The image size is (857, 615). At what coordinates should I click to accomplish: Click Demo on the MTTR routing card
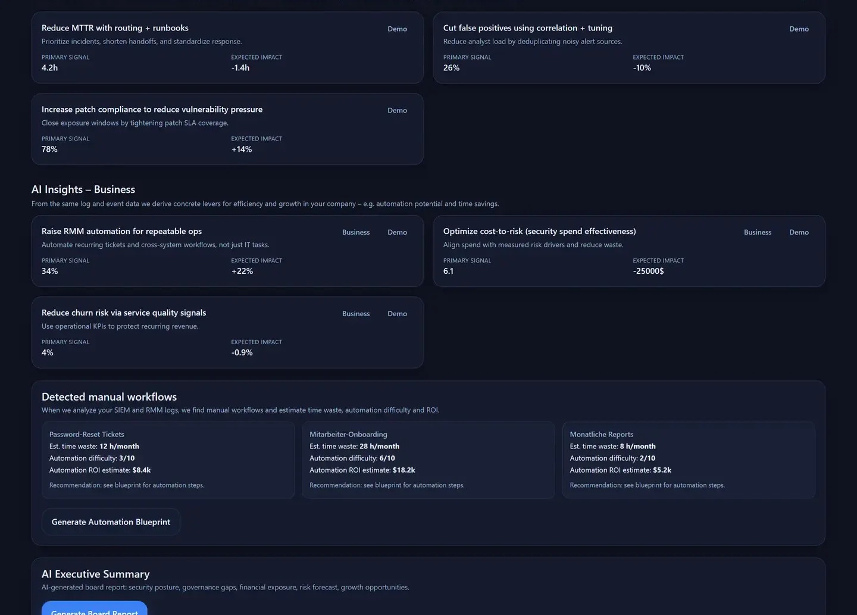click(x=397, y=29)
